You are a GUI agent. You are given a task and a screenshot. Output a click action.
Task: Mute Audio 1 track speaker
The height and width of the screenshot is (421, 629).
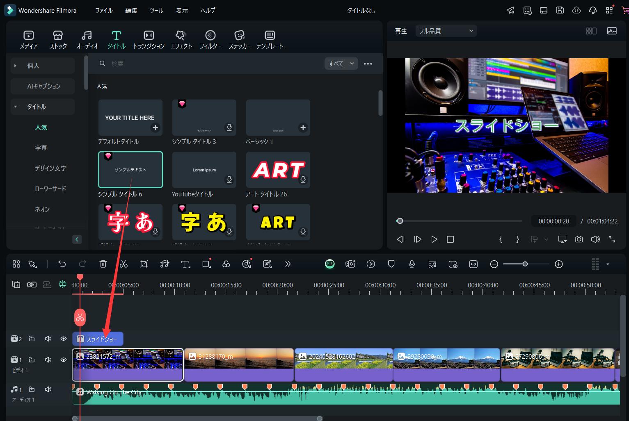tap(48, 389)
